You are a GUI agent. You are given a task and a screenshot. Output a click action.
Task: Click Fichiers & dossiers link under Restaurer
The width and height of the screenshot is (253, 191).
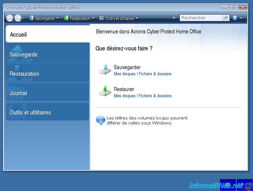point(155,96)
